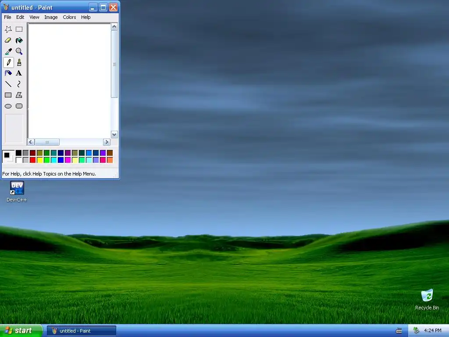Select the bright blue color swatch
449x337 pixels.
(x=61, y=160)
